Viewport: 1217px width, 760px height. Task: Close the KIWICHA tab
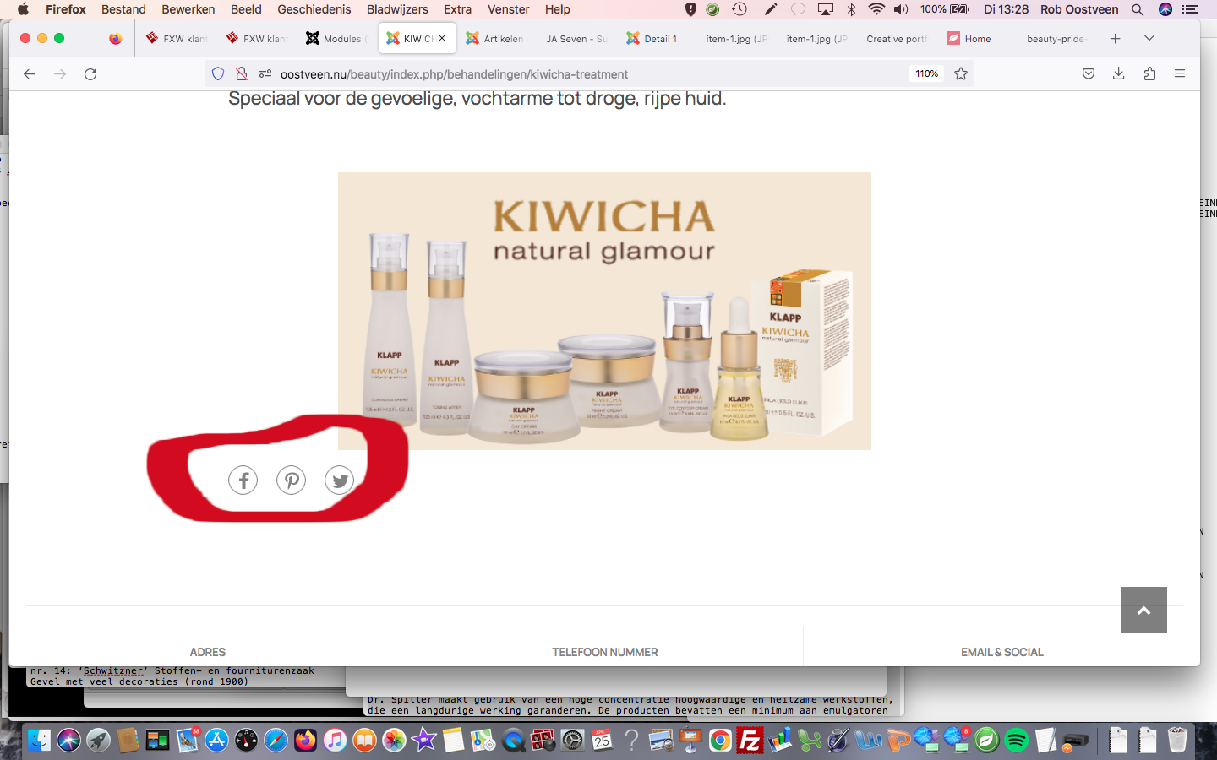tap(442, 39)
